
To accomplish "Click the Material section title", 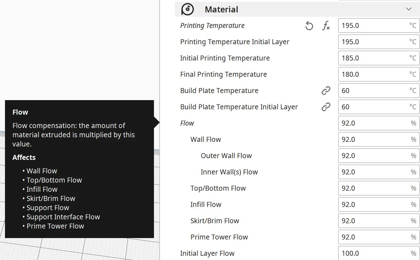I will click(221, 9).
